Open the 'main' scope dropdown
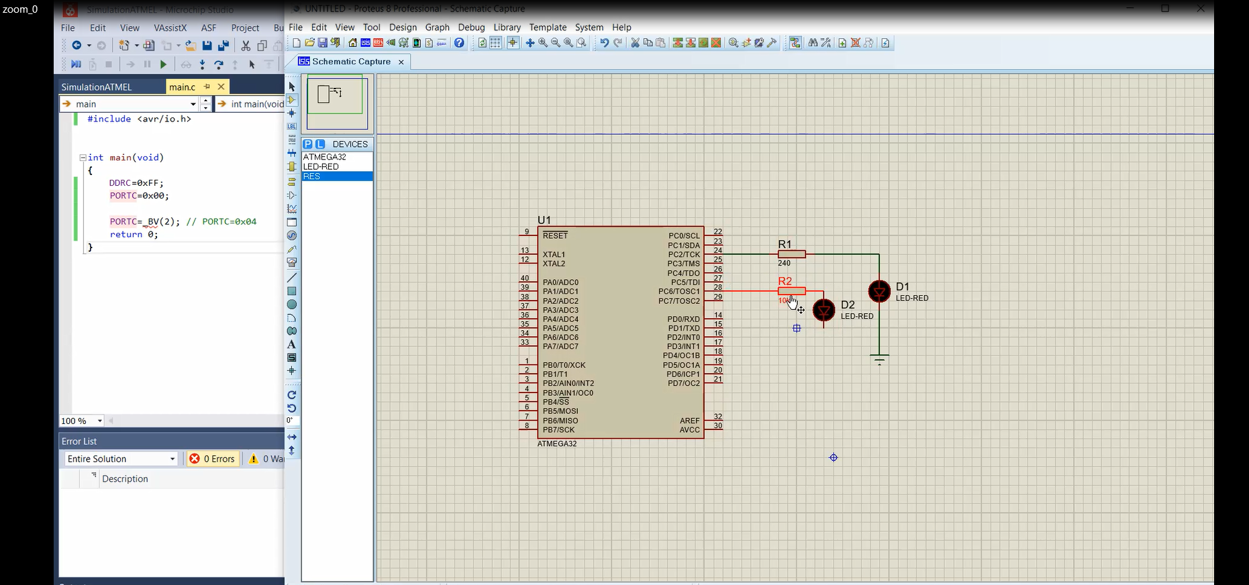This screenshot has height=585, width=1249. coord(193,104)
